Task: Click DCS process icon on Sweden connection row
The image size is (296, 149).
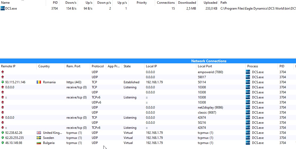Action: [x=248, y=138]
